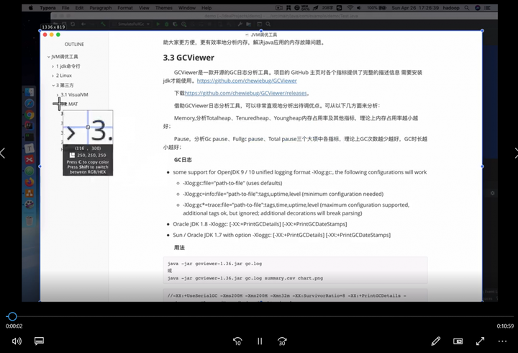Open the GCViewer GitHub repository link
518x353 pixels.
coord(247,81)
